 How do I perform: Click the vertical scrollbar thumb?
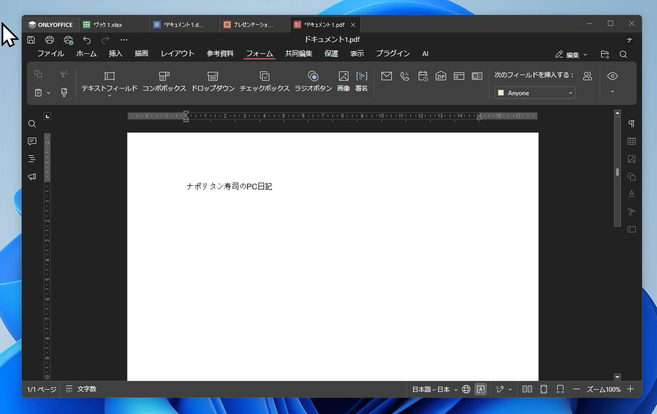pos(617,172)
